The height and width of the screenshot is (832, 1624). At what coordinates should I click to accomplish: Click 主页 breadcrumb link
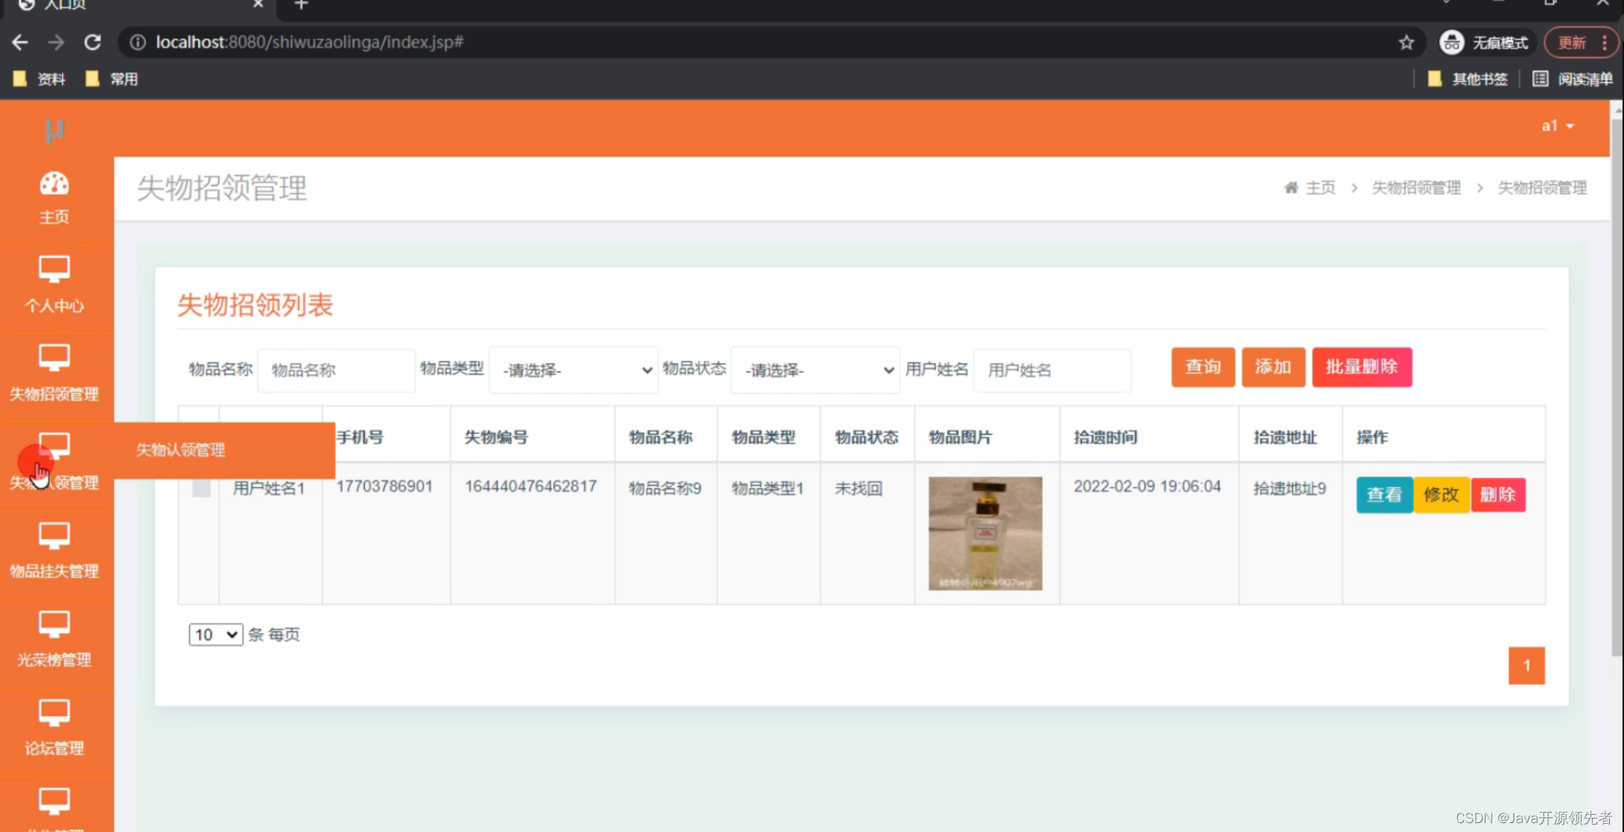(1320, 188)
